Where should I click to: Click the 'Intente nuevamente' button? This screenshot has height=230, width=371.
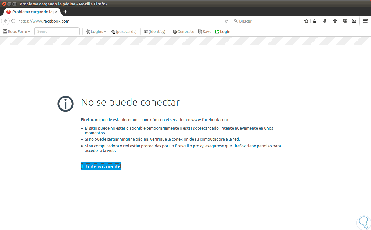coord(101,166)
